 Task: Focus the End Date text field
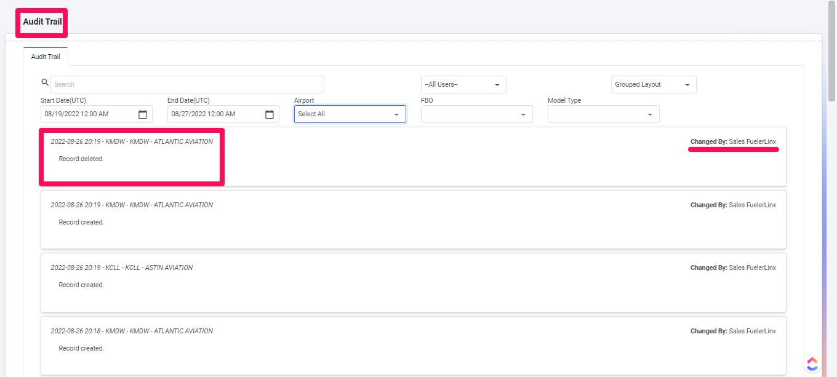[214, 114]
